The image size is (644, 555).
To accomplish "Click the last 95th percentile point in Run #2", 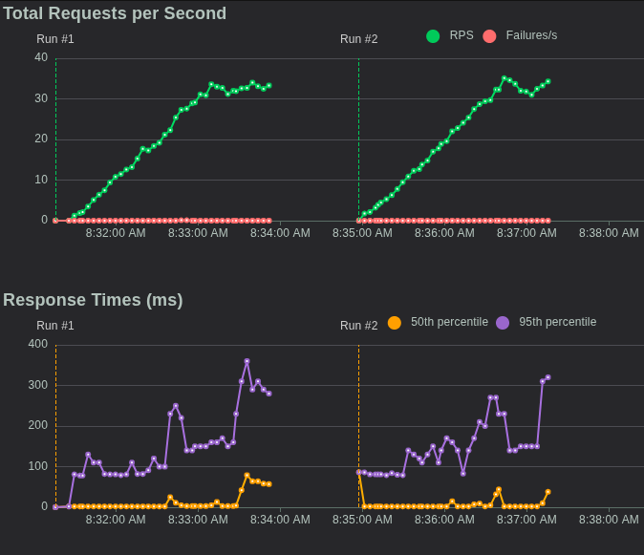I will tap(547, 377).
